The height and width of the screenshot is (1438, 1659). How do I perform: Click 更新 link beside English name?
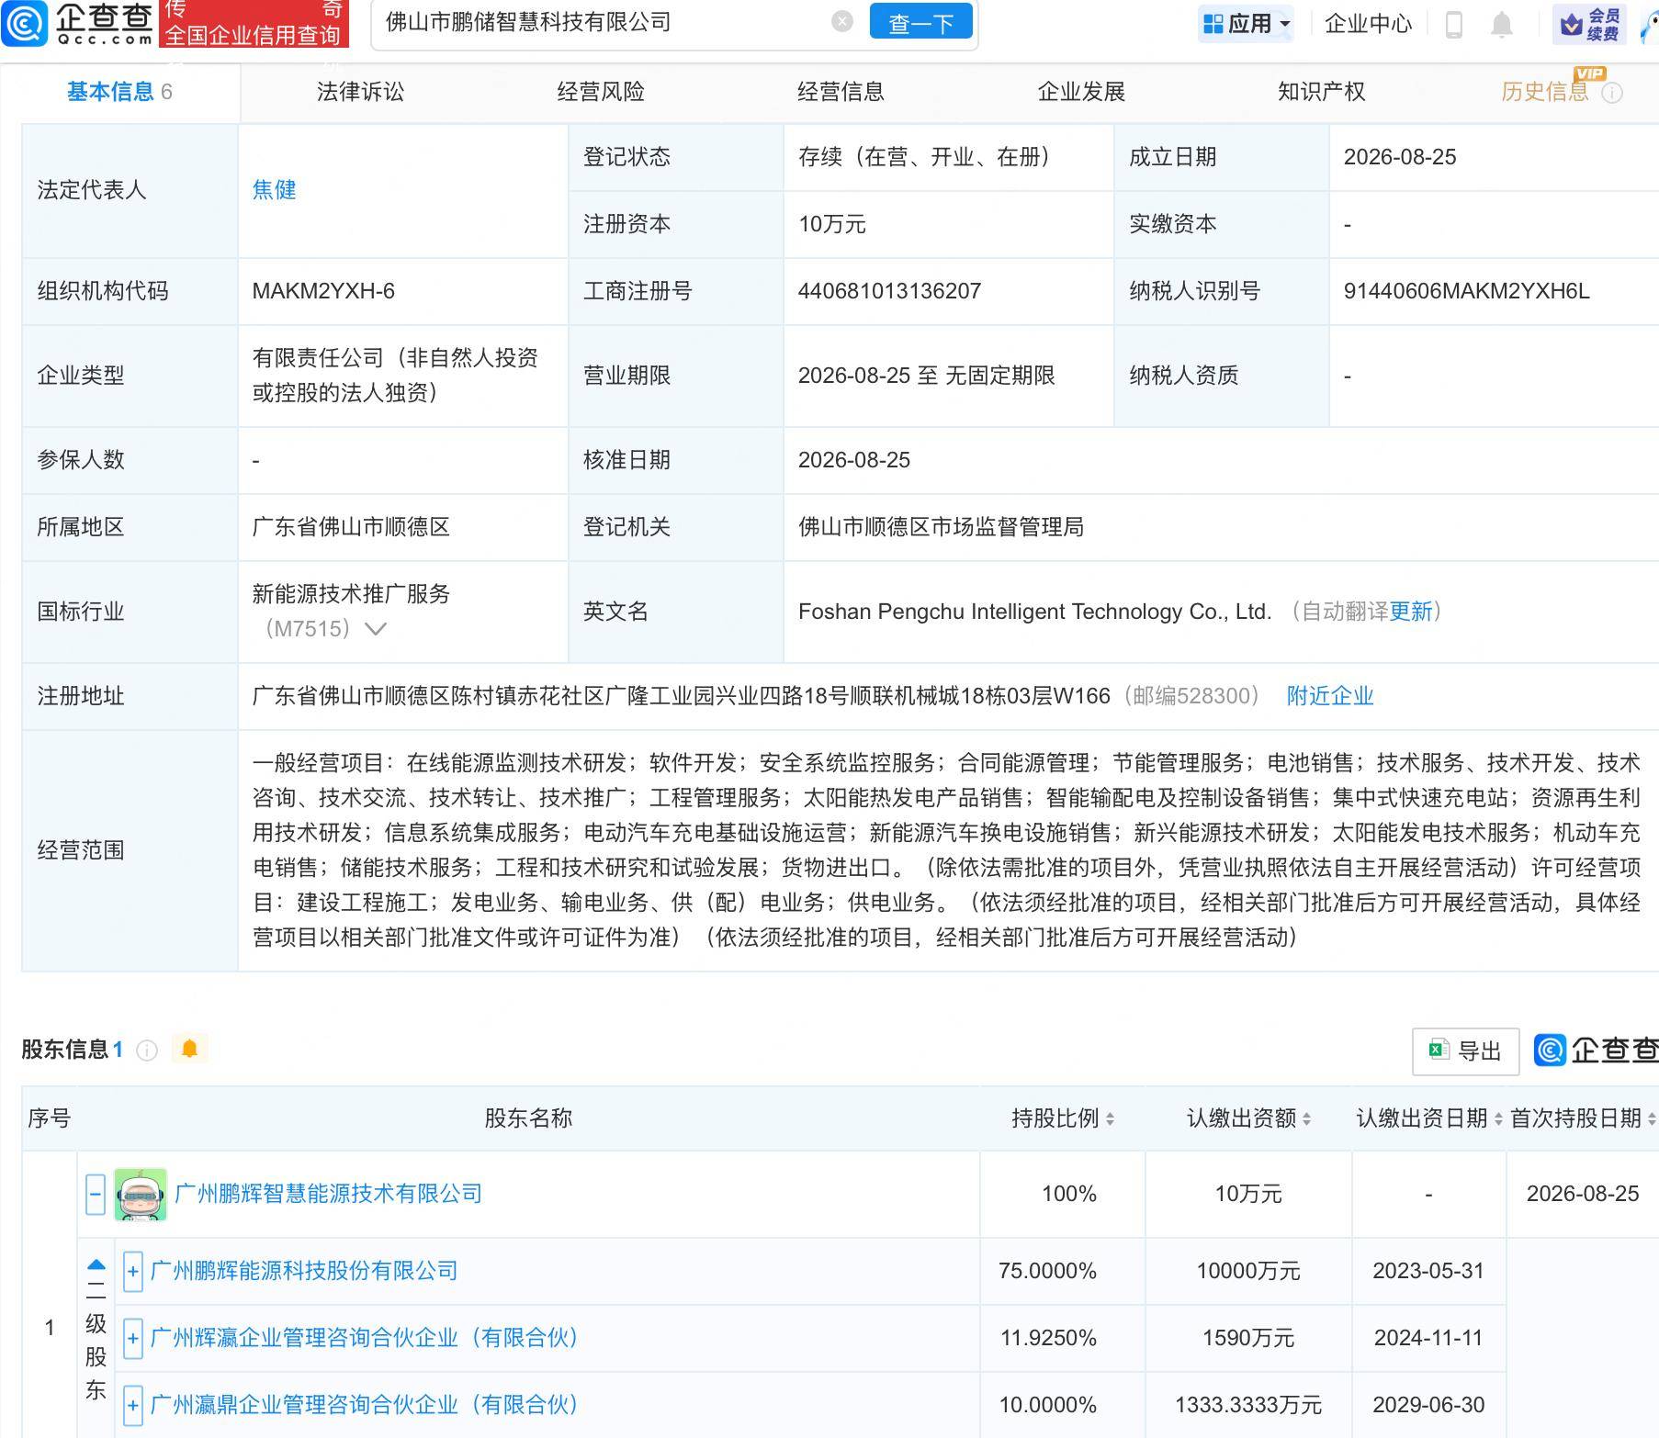tap(1410, 612)
